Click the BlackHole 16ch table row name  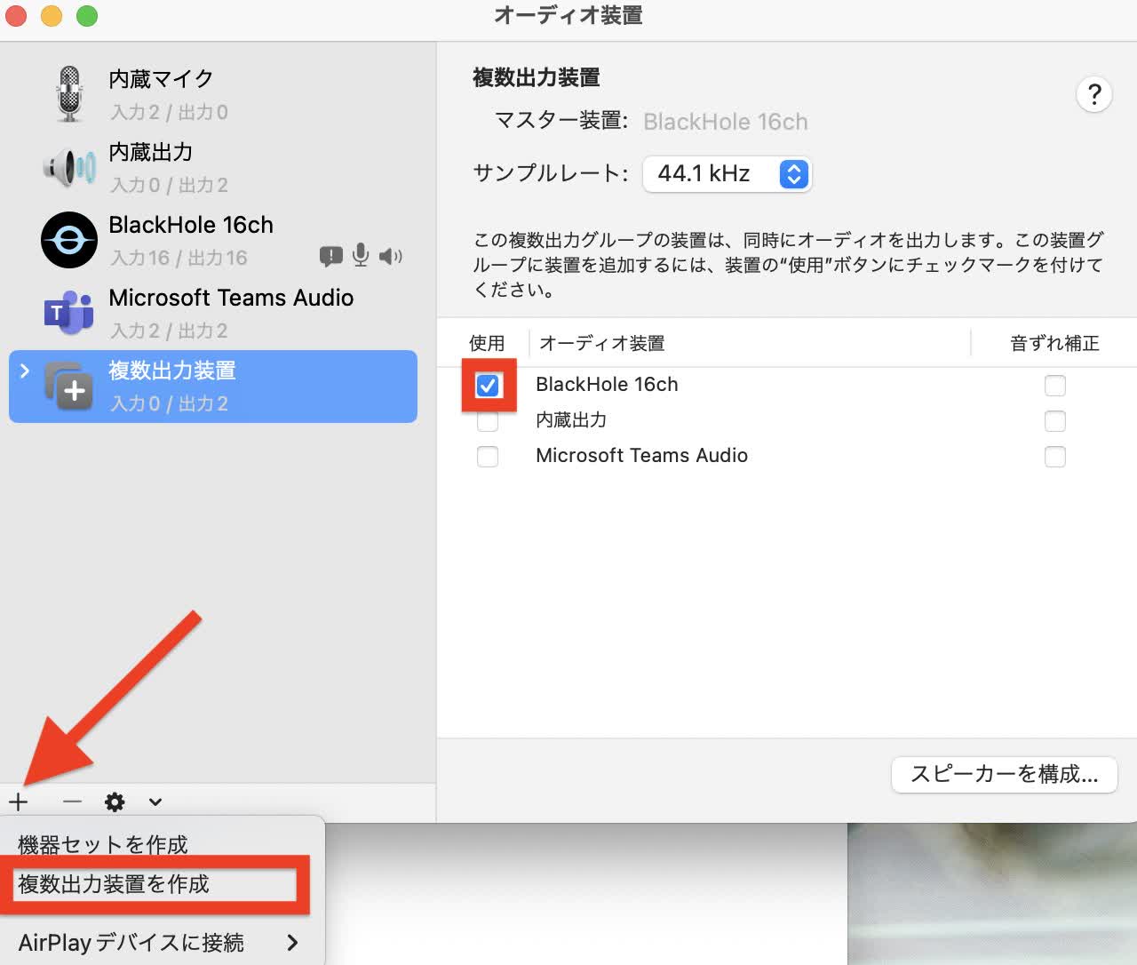tap(607, 385)
